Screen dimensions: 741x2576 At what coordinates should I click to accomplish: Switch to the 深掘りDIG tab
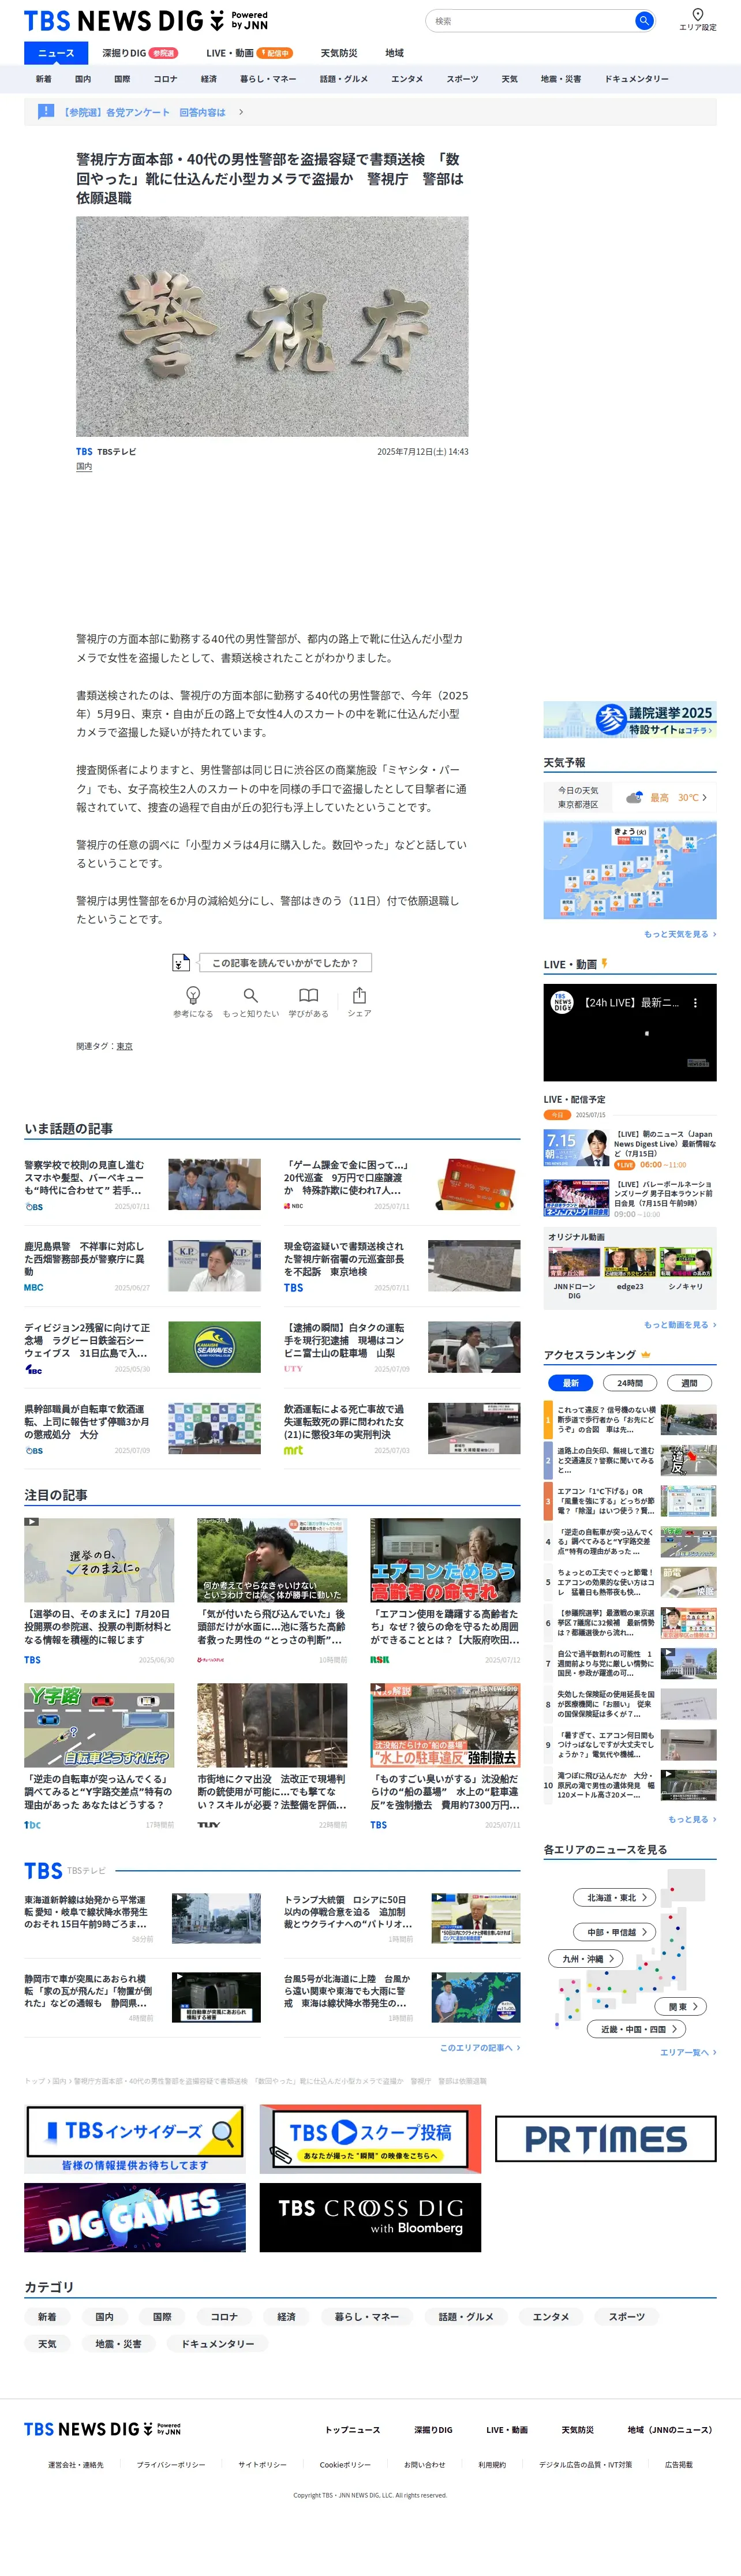(x=139, y=53)
